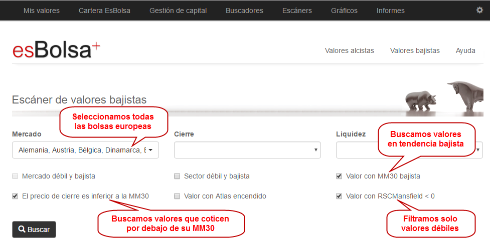Uncheck precio de cierre inferior a MM30
Image resolution: width=490 pixels, height=240 pixels.
coord(15,196)
